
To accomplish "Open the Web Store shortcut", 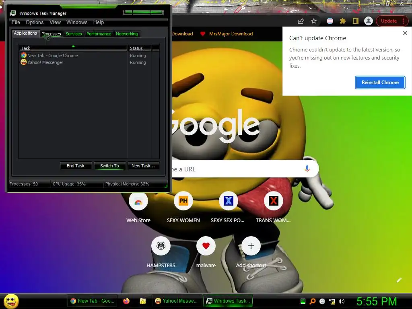I will pyautogui.click(x=138, y=208).
